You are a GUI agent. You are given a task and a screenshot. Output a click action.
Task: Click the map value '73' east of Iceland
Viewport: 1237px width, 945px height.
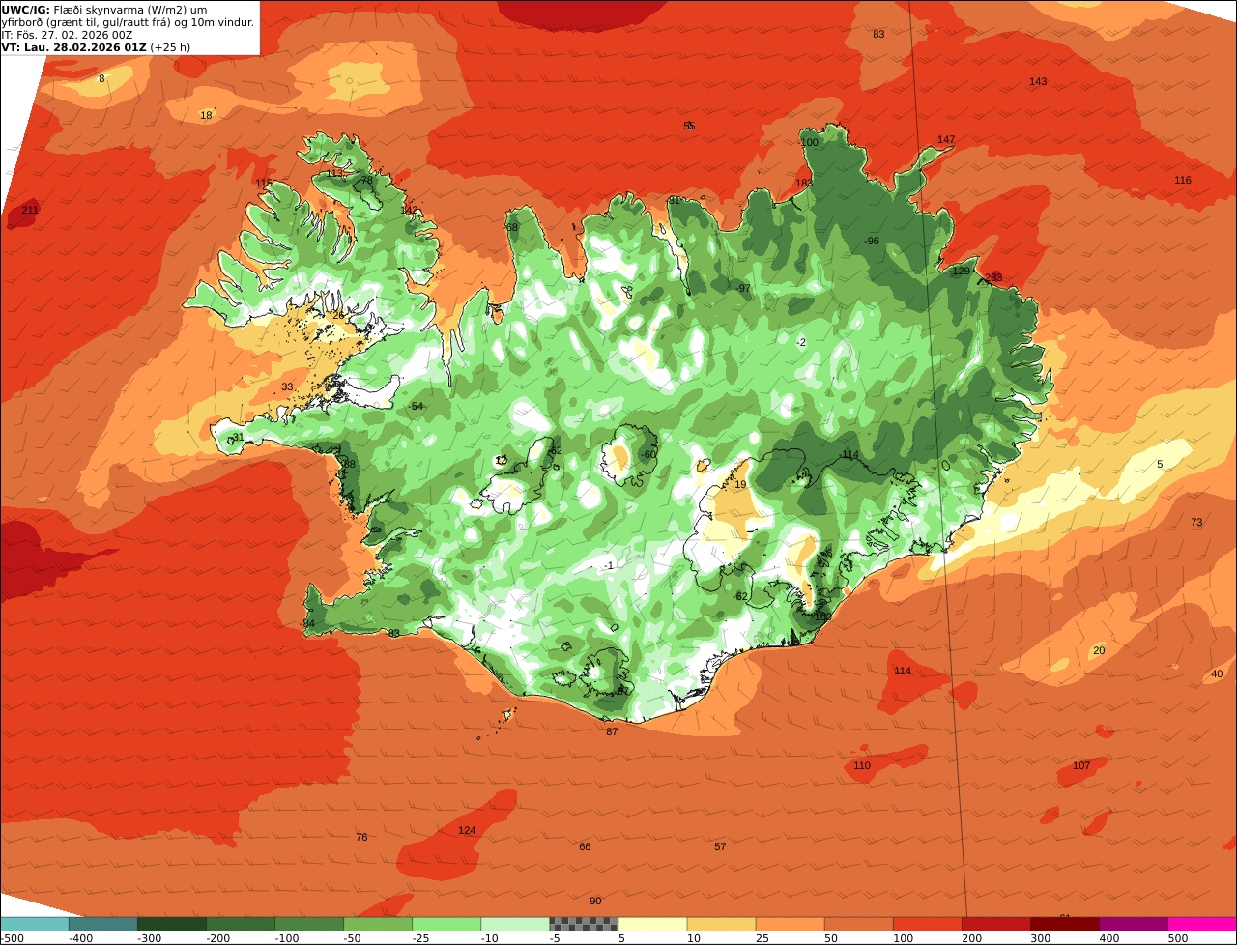click(1196, 522)
